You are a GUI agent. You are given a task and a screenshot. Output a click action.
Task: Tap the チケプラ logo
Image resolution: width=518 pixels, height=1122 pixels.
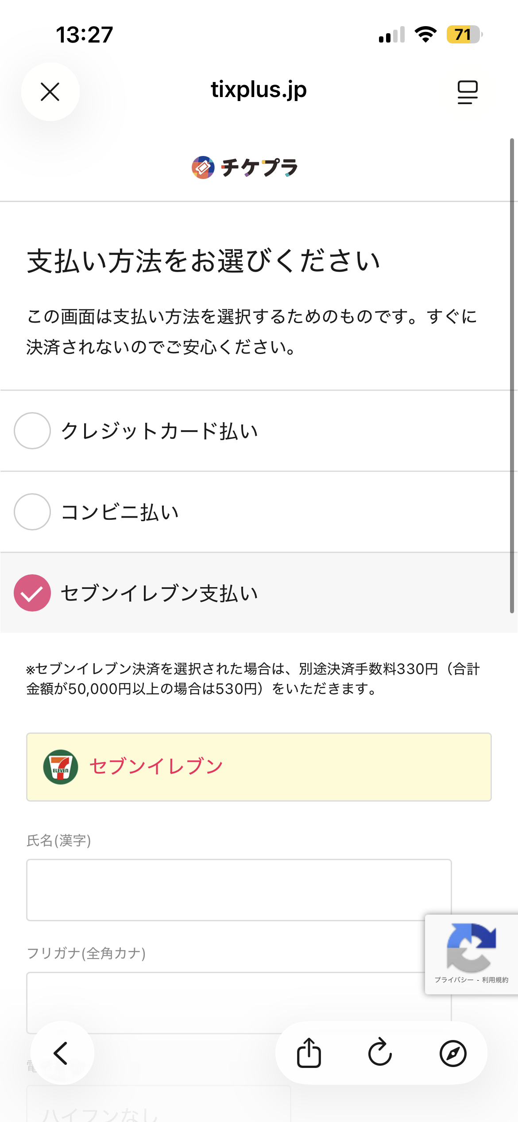pyautogui.click(x=245, y=168)
